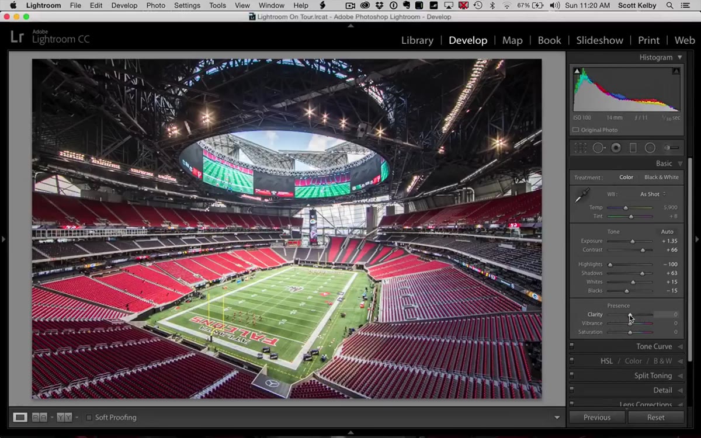
Task: Toggle the Split Toning panel switch
Action: pyautogui.click(x=572, y=376)
